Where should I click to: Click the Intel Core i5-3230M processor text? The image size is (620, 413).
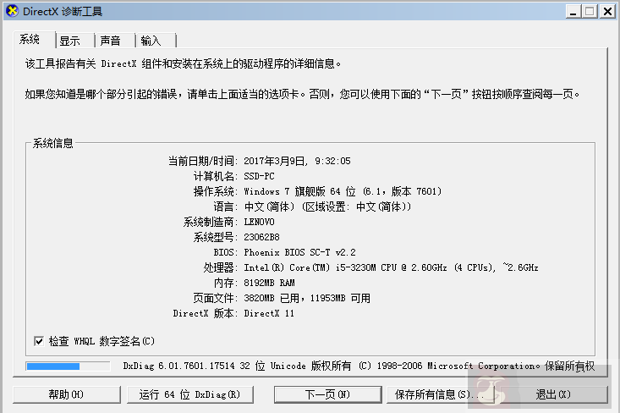391,267
